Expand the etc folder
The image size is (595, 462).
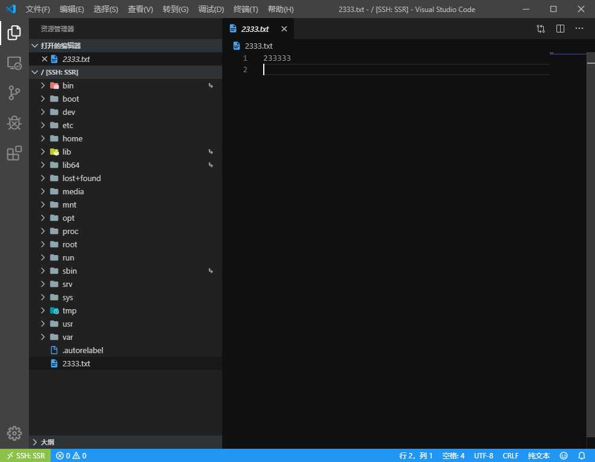tap(126, 126)
